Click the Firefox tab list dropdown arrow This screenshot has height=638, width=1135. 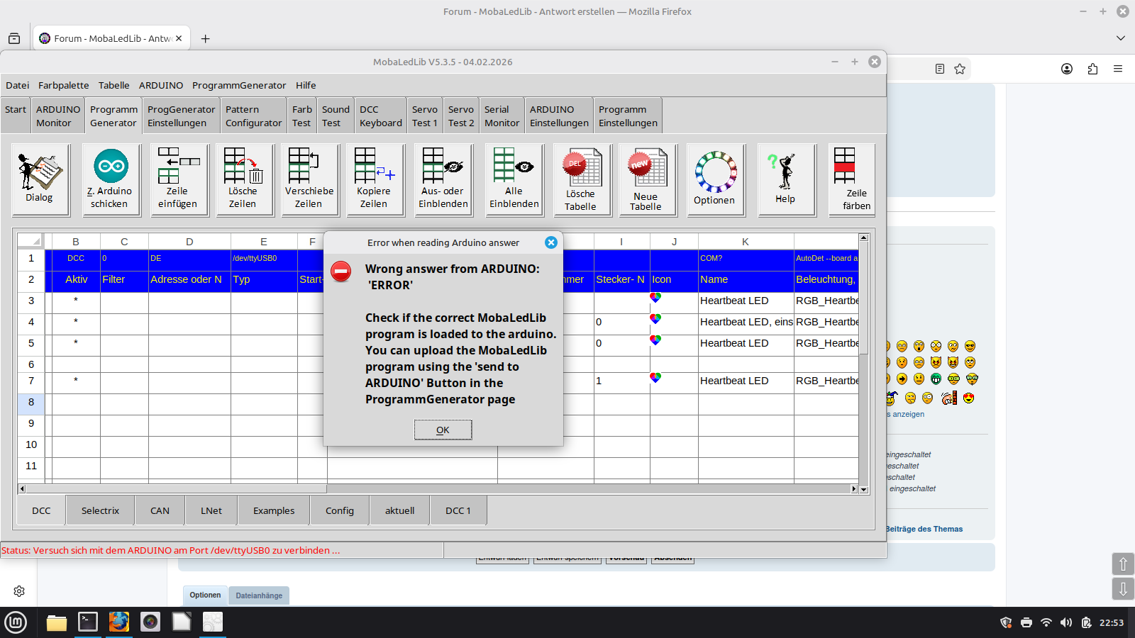[1121, 38]
